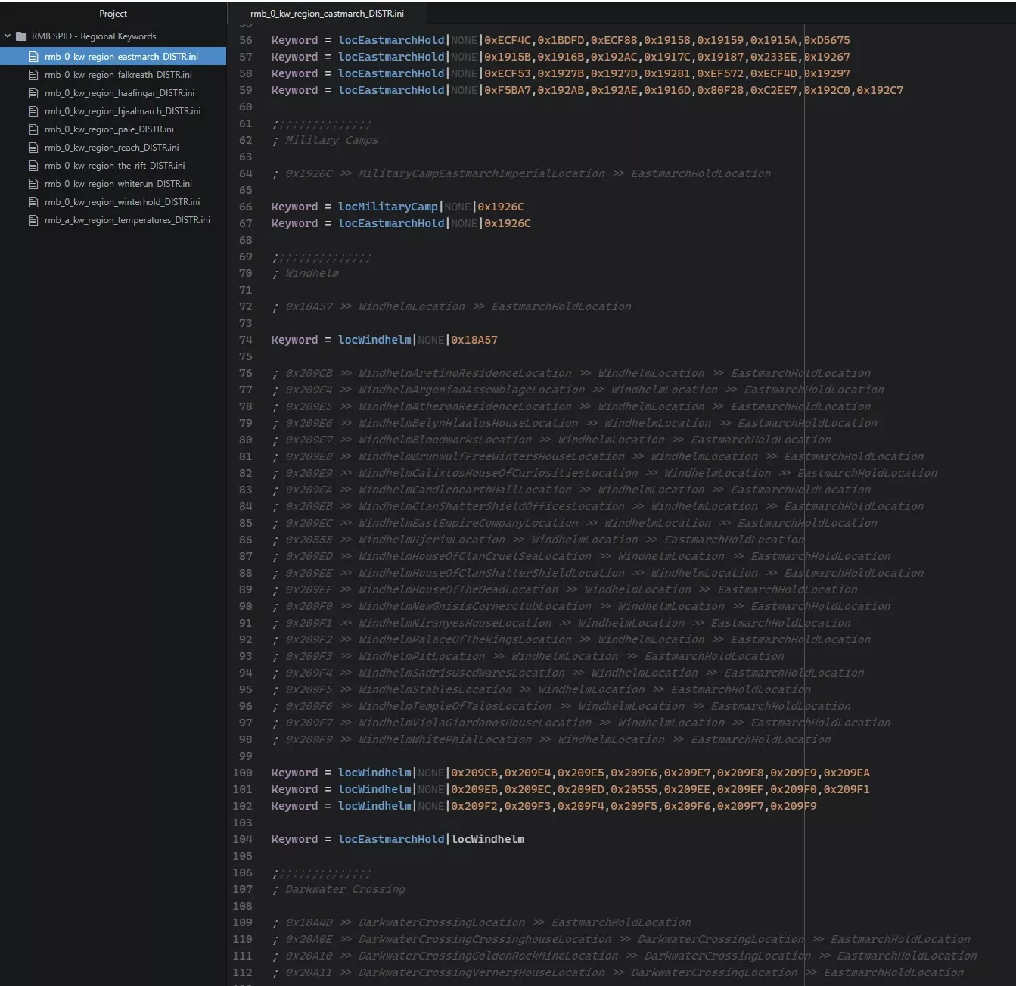Screen dimensions: 1016x986
Task: Click WindhelmTempleOfTalosLocation comment on line 96
Action: coord(455,706)
